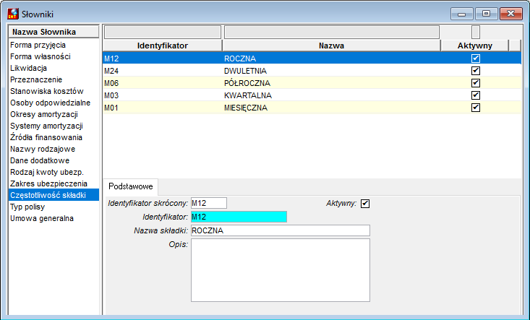The image size is (530, 320).
Task: Click the Identyfikator skrócony input field
Action: [x=209, y=203]
